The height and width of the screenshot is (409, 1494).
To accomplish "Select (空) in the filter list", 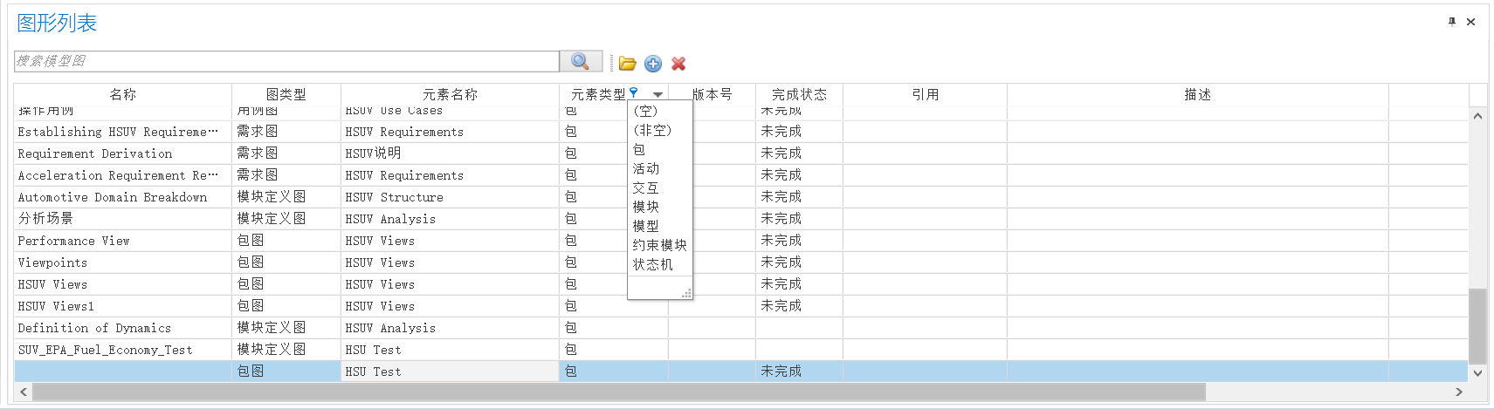I will coord(645,111).
